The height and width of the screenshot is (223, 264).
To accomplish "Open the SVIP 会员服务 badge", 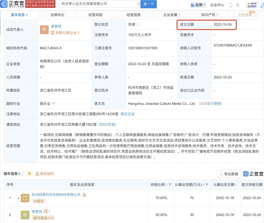I will pos(252,5).
